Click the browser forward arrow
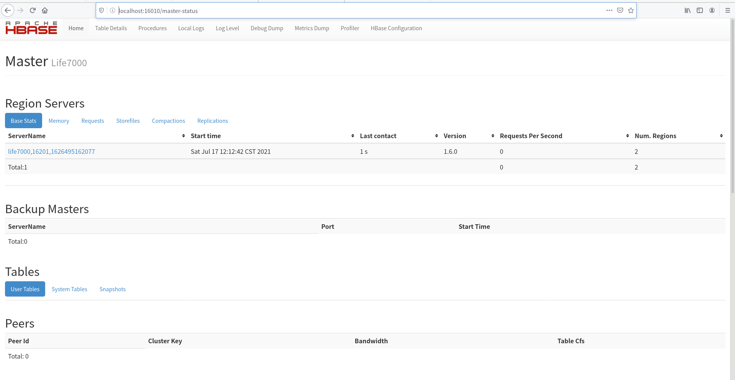This screenshot has height=380, width=735. coord(20,10)
